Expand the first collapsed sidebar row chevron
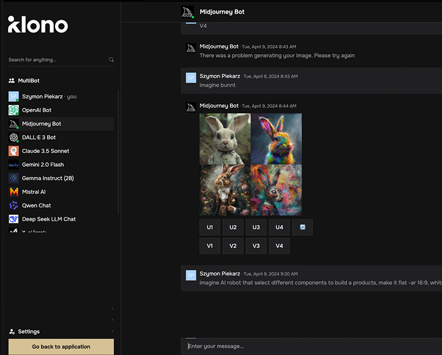The height and width of the screenshot is (355, 442). (112, 308)
